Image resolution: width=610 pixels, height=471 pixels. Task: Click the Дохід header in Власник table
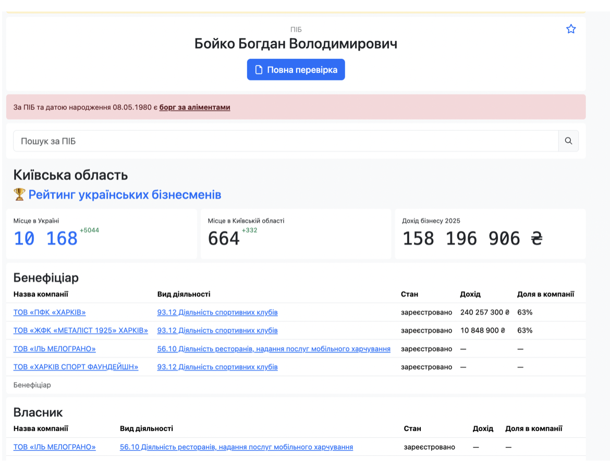pyautogui.click(x=483, y=428)
